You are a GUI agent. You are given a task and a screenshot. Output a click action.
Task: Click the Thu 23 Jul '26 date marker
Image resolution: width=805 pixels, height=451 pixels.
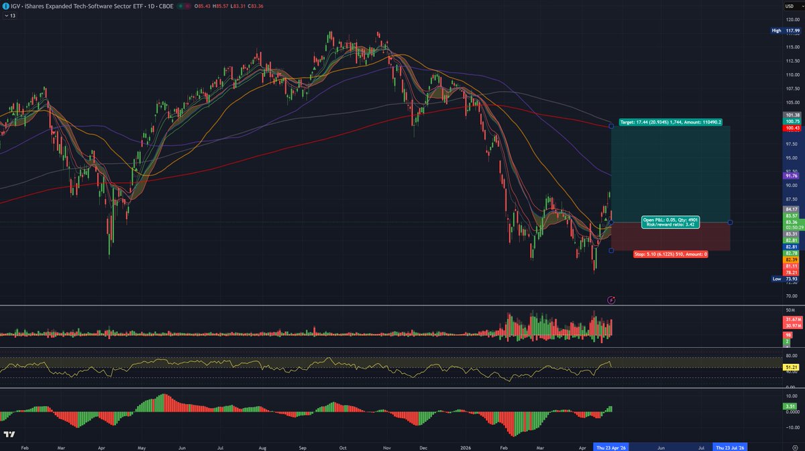coord(730,446)
